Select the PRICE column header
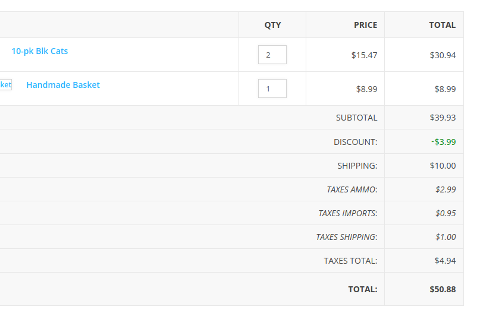 [x=365, y=25]
